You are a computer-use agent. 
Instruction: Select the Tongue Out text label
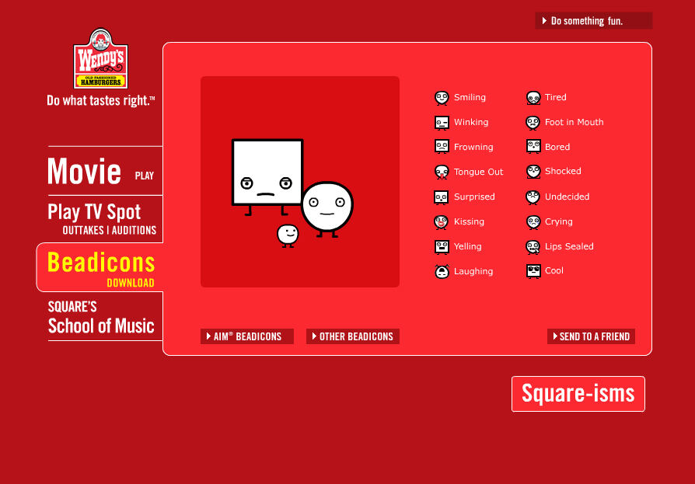[x=479, y=172]
